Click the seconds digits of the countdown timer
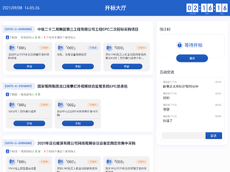 click(222, 8)
